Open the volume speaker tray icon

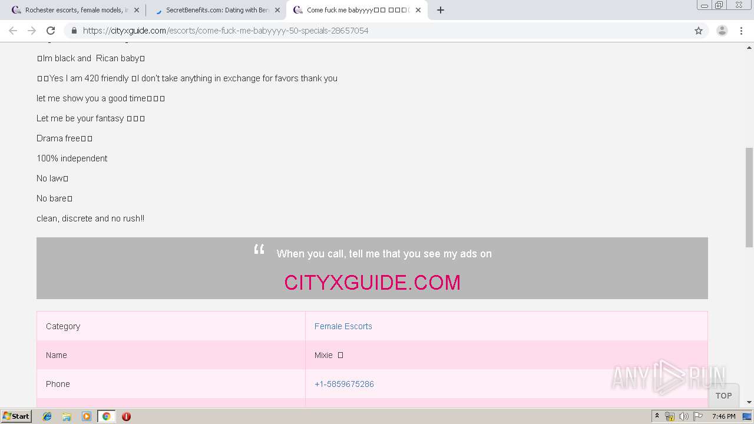(x=683, y=416)
